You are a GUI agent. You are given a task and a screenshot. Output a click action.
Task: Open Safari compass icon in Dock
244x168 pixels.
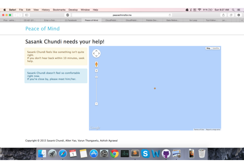[63, 154]
